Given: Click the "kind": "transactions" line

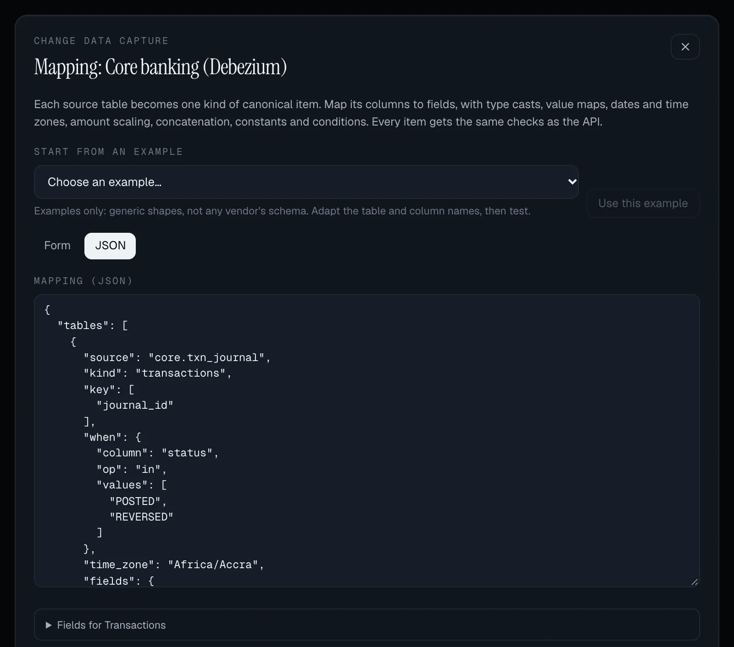Looking at the screenshot, I should coord(157,373).
